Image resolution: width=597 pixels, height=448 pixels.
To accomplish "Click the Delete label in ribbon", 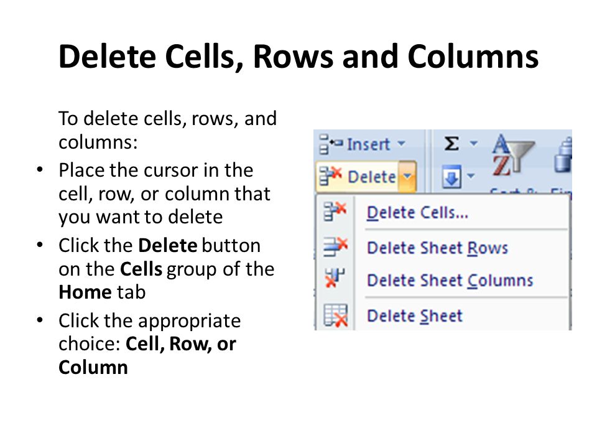I will (372, 177).
